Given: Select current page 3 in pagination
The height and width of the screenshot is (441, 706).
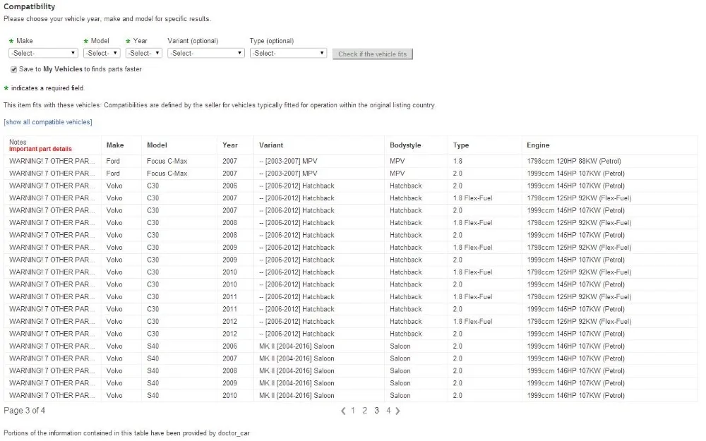Looking at the screenshot, I should (x=376, y=411).
